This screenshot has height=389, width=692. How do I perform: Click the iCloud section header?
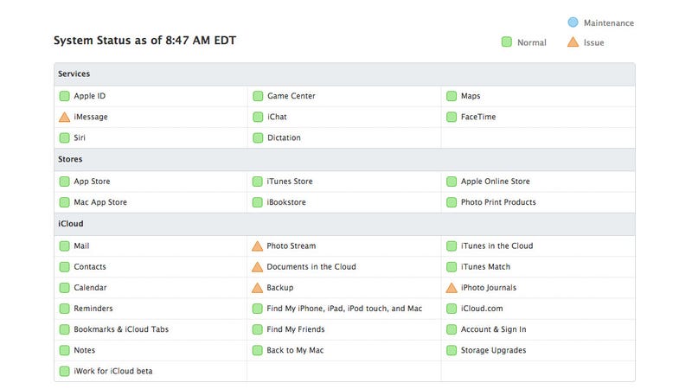point(344,224)
